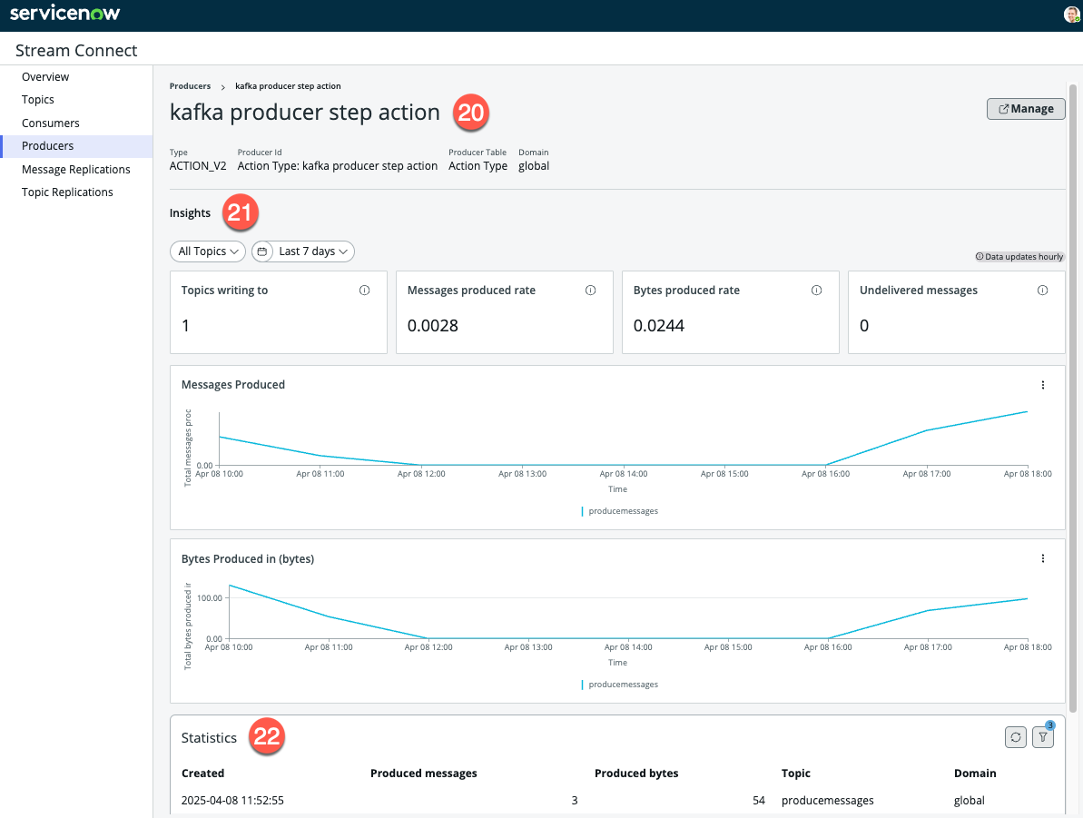Click the Producer Id value
The width and height of the screenshot is (1083, 818).
[337, 166]
